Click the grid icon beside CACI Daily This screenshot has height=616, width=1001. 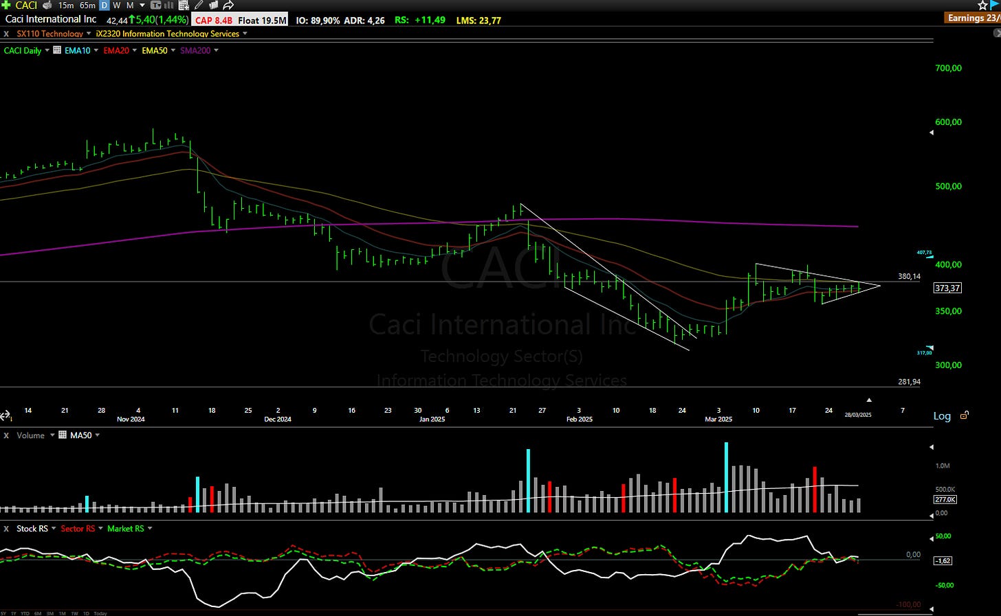(x=57, y=50)
